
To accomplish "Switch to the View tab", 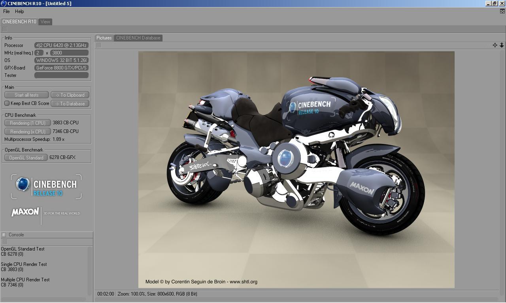I will (45, 22).
